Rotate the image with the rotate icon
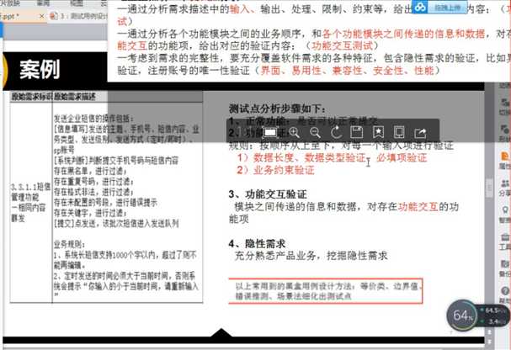This screenshot has width=511, height=350. pos(336,132)
